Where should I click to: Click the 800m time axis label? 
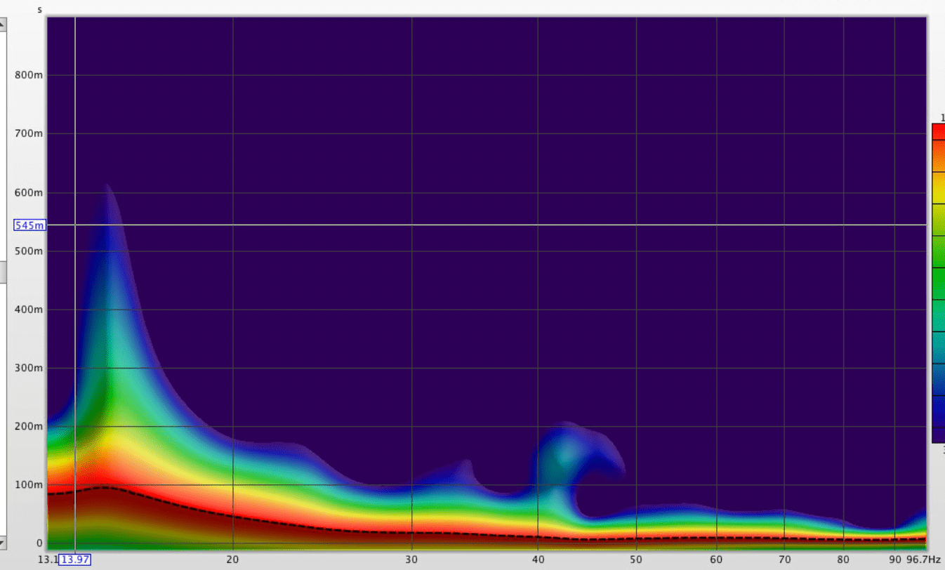click(x=29, y=75)
